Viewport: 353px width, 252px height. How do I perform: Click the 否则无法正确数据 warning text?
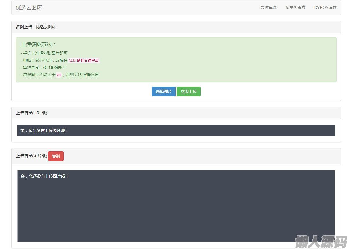pyautogui.click(x=82, y=75)
